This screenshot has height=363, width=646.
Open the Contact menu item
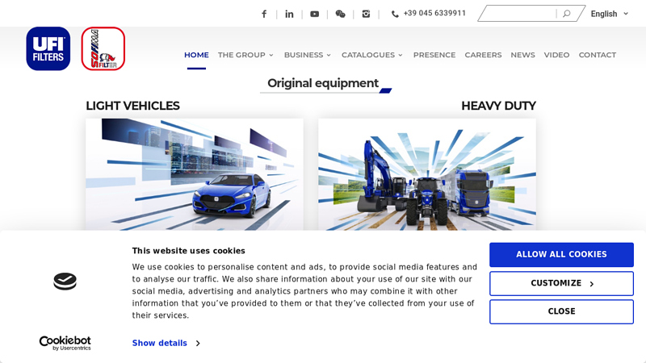pos(597,55)
